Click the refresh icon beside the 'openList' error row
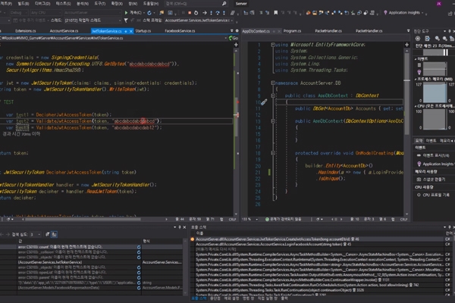The width and height of the screenshot is (455, 303). pyautogui.click(x=139, y=273)
